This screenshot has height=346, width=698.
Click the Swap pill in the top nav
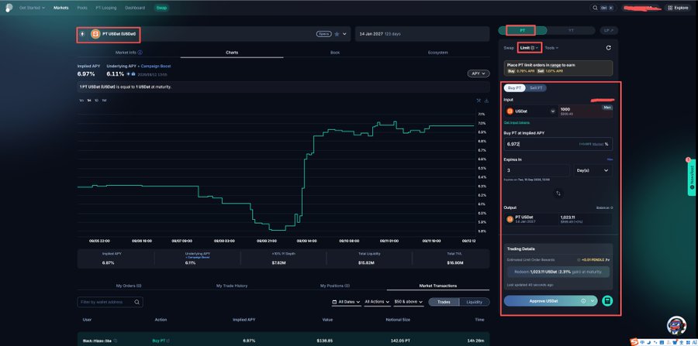click(161, 8)
